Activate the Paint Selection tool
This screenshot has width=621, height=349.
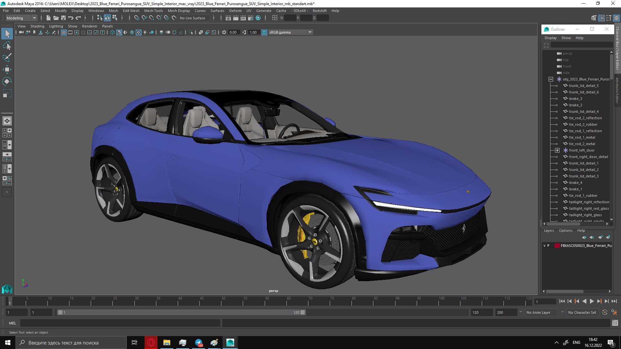point(7,58)
